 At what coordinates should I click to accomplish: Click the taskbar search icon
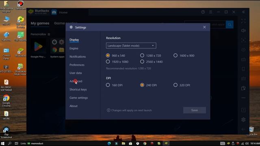10,143
